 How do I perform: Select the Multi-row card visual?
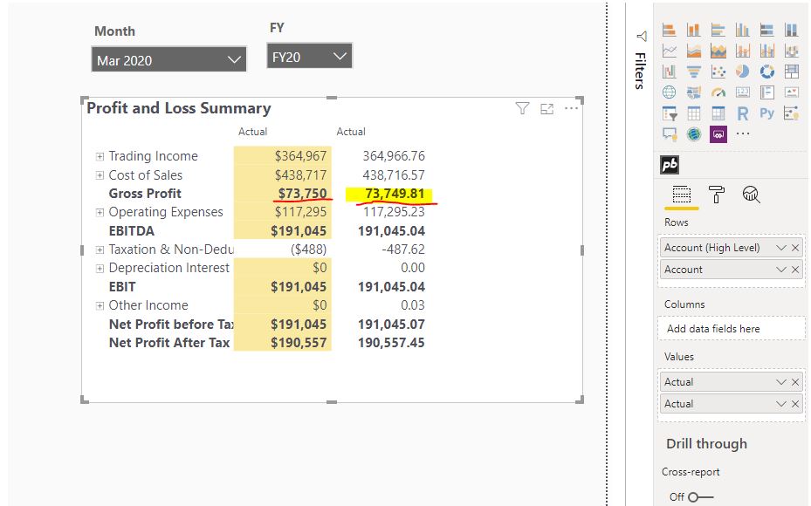tap(766, 92)
